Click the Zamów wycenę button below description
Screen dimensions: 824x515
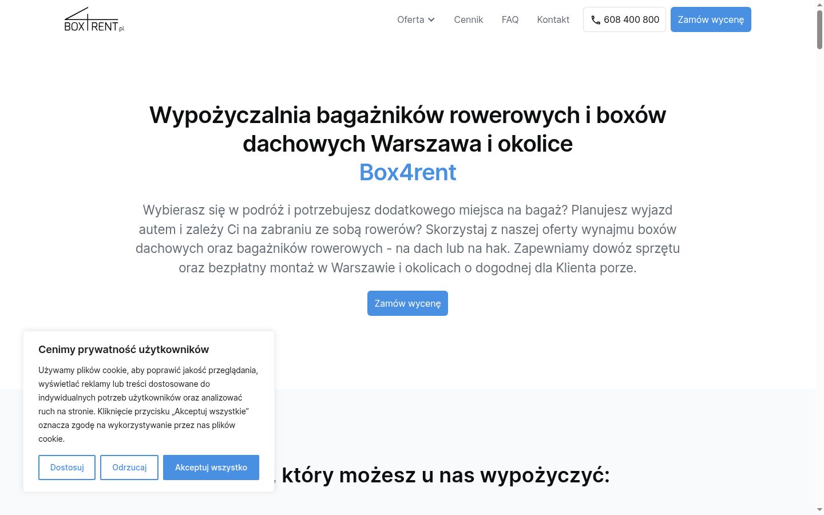(407, 303)
